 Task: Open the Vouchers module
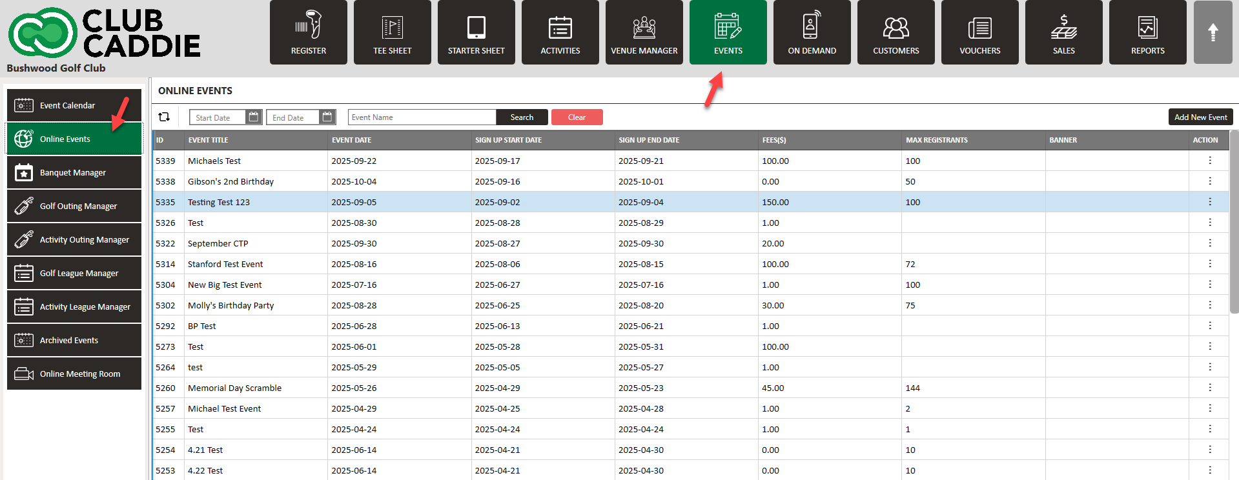click(979, 32)
